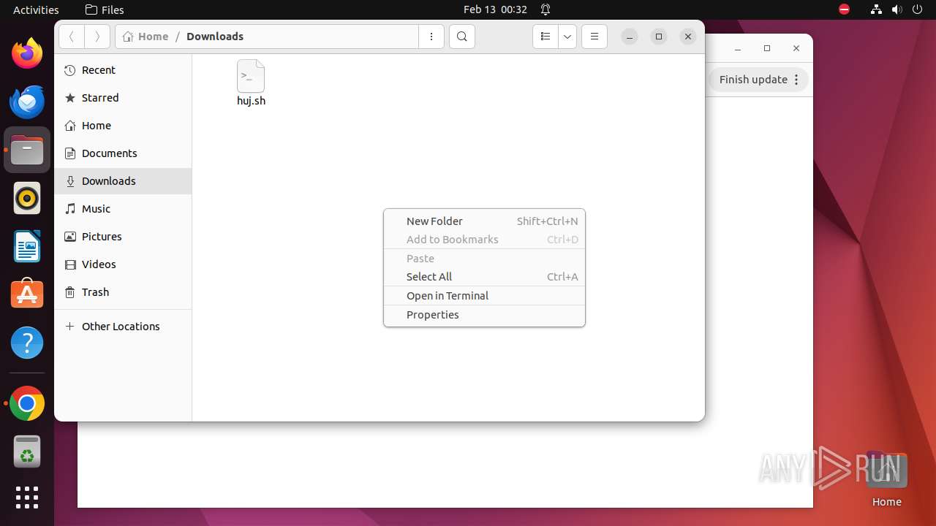Launch Thunderbird mail from the dock
The image size is (936, 526).
pyautogui.click(x=27, y=102)
